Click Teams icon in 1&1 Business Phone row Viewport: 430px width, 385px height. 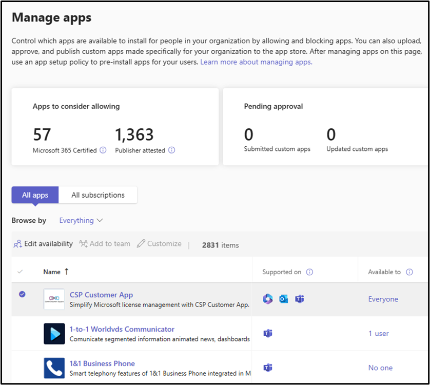coord(268,368)
